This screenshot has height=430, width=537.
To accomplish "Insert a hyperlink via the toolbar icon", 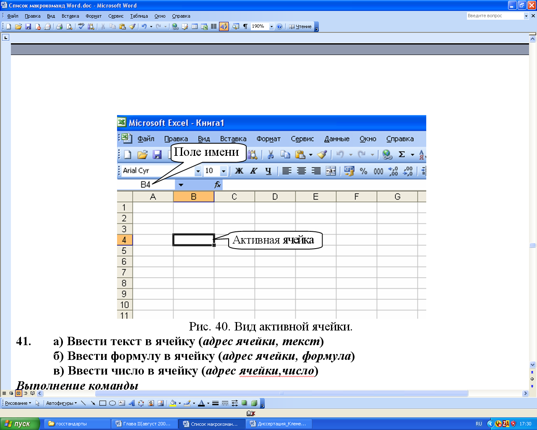I will point(175,26).
